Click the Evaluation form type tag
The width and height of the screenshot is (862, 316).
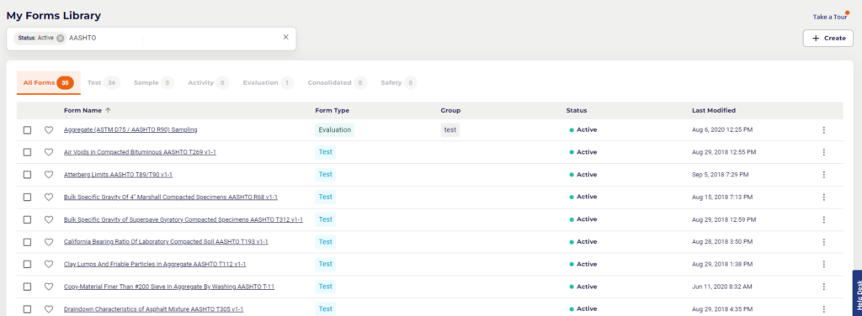pyautogui.click(x=334, y=130)
